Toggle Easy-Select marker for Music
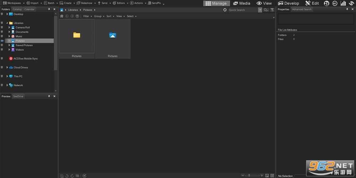The image size is (356, 178). pyautogui.click(x=2, y=36)
